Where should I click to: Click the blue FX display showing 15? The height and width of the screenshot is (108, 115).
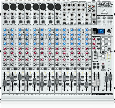(101, 31)
